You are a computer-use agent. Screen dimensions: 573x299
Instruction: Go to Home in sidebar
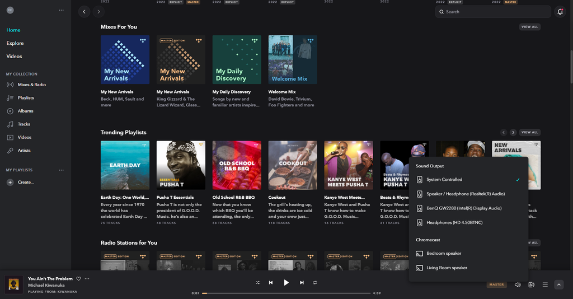pos(13,30)
